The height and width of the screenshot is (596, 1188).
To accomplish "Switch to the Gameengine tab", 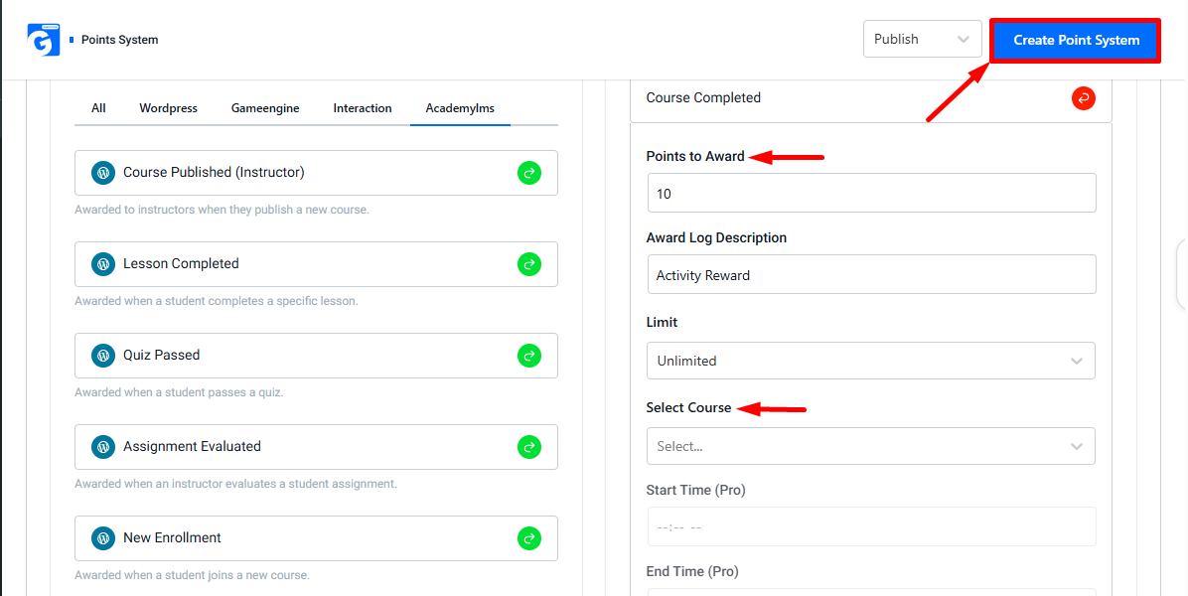I will pyautogui.click(x=265, y=108).
